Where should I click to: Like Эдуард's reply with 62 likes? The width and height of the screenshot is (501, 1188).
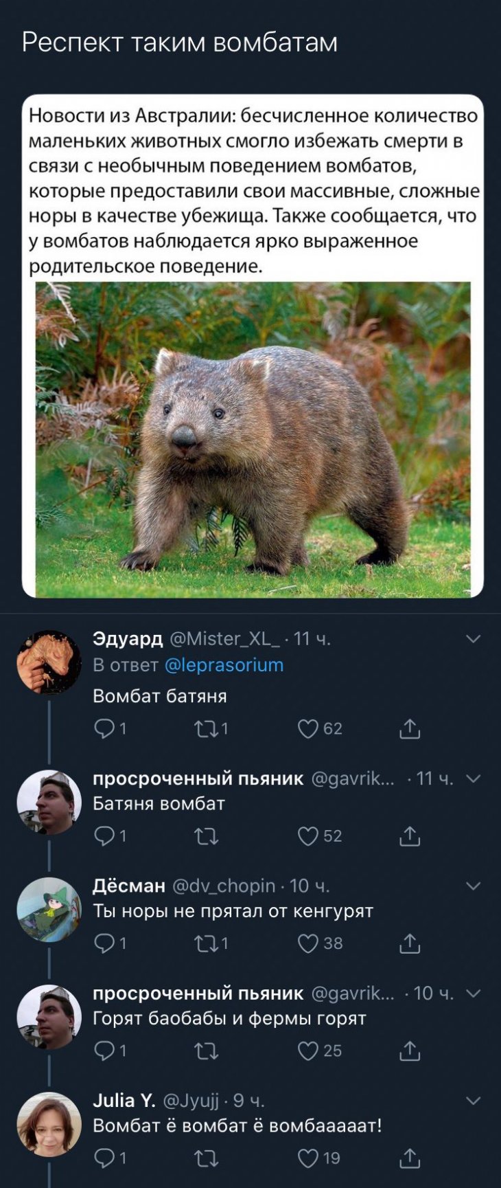coord(308,728)
